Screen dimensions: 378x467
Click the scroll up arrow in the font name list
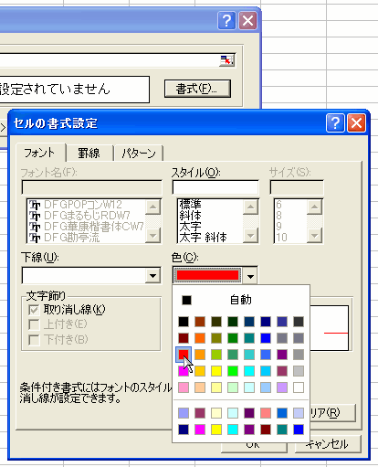[x=152, y=207]
